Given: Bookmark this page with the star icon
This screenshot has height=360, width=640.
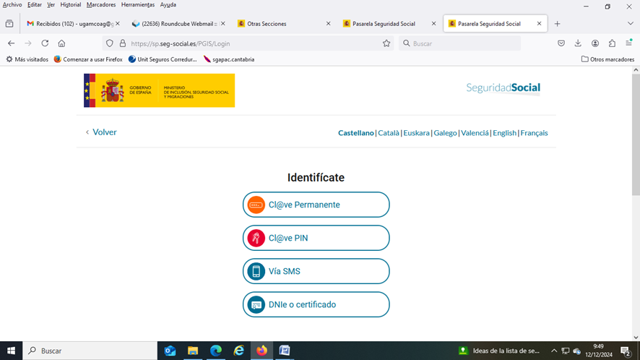Looking at the screenshot, I should coord(386,43).
